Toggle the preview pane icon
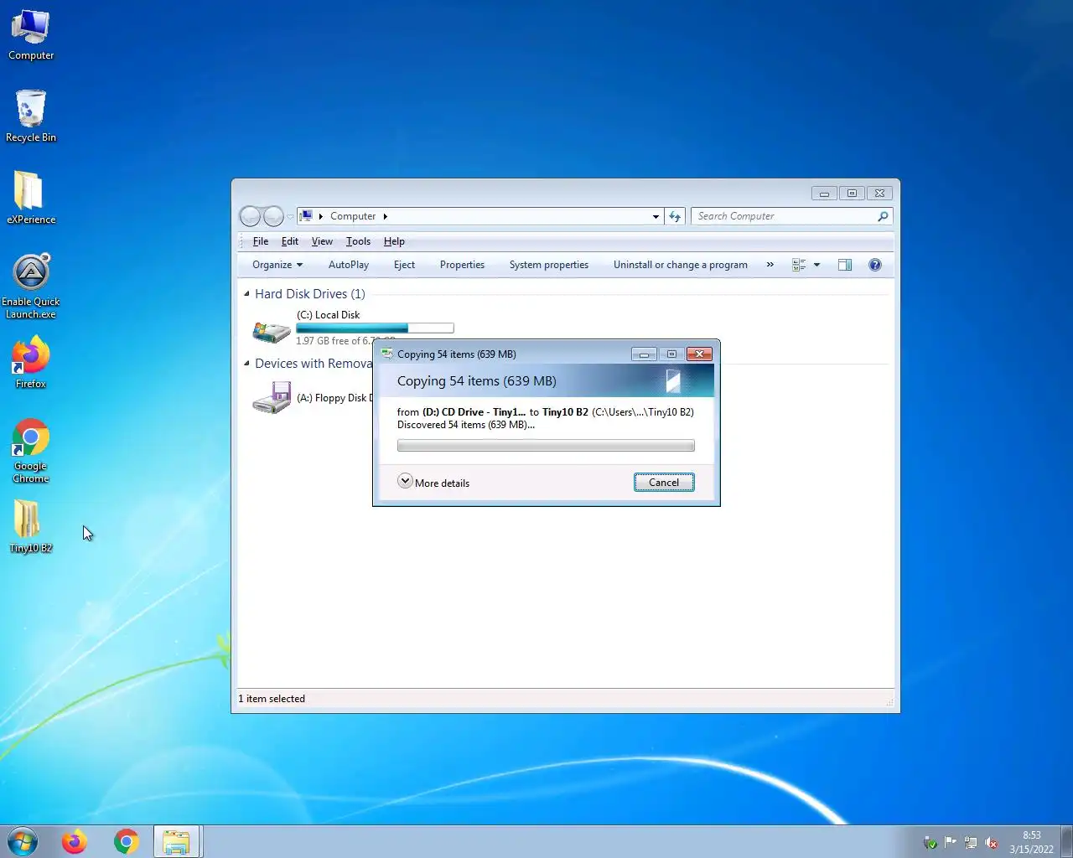 (x=845, y=265)
